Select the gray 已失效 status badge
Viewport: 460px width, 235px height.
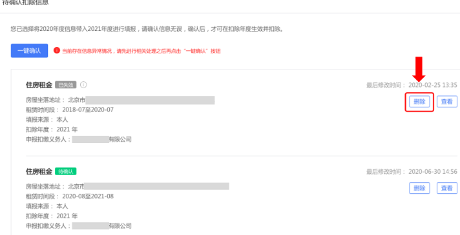tap(66, 85)
